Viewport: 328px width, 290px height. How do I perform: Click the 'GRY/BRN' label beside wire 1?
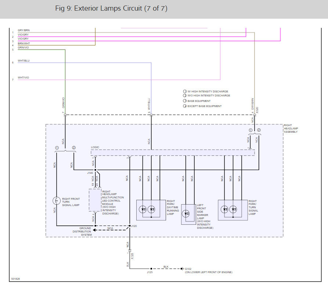(x=24, y=30)
